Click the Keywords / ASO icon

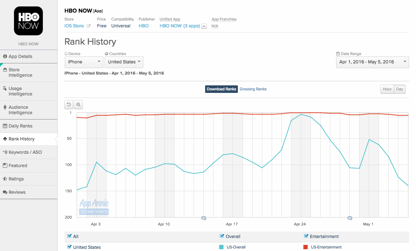pos(5,152)
